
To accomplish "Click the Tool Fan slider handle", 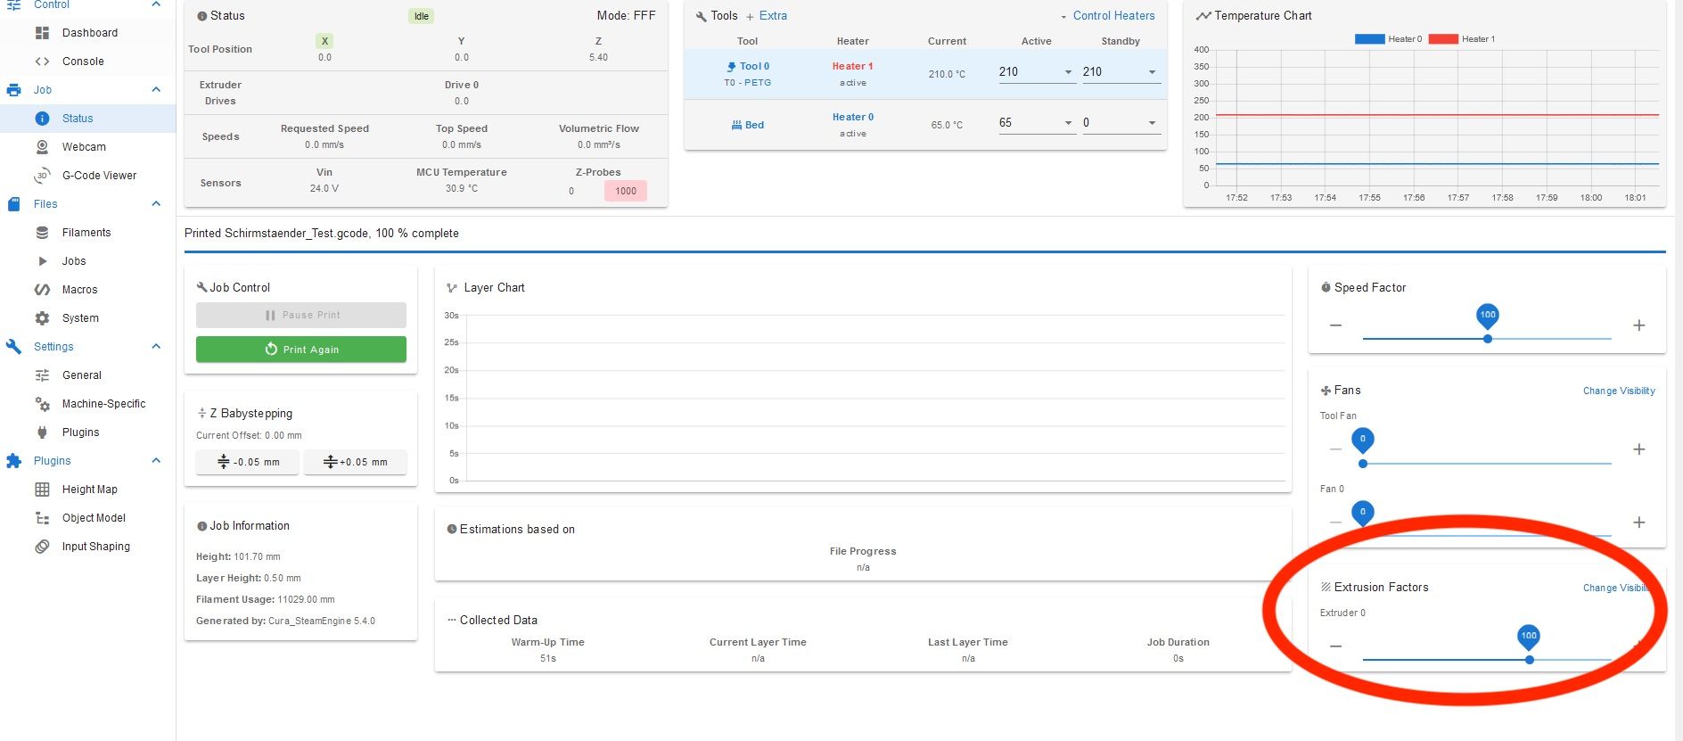I will (x=1362, y=464).
